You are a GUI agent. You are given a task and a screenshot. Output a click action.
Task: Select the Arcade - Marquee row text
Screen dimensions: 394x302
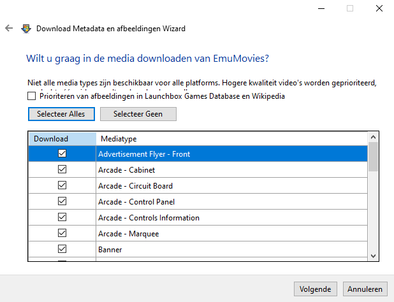(128, 234)
